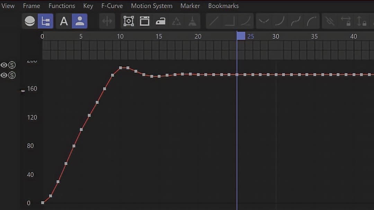Toggle the top track's eye visibility icon
The image size is (374, 210).
click(4, 65)
